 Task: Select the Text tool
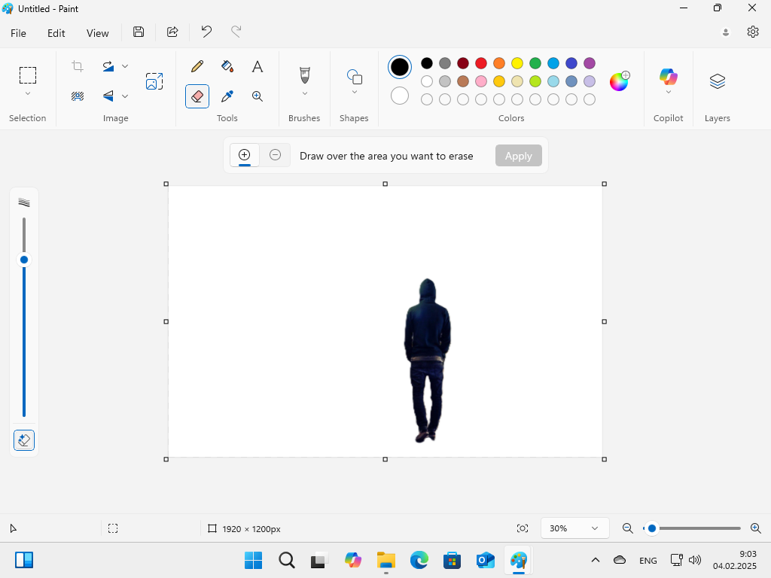click(x=258, y=66)
